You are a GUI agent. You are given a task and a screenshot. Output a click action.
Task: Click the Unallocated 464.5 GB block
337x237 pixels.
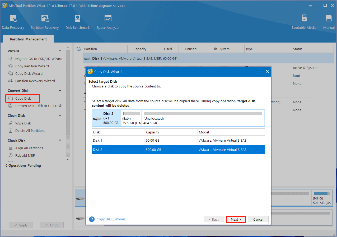pos(203,118)
